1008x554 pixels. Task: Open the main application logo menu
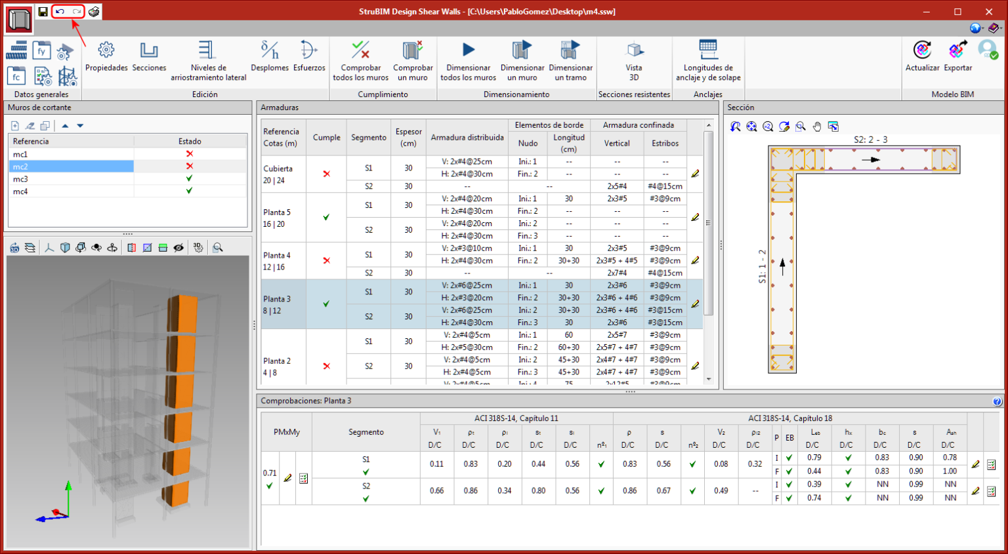20,20
